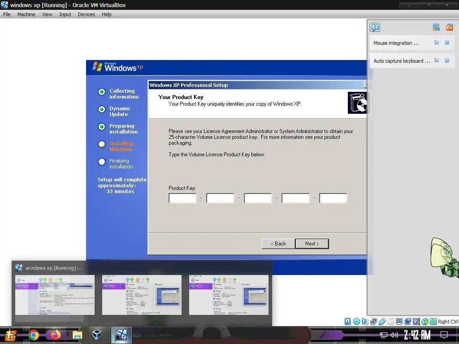This screenshot has width=459, height=344.
Task: Open Windows Start menu on taskbar
Action: pyautogui.click(x=11, y=335)
